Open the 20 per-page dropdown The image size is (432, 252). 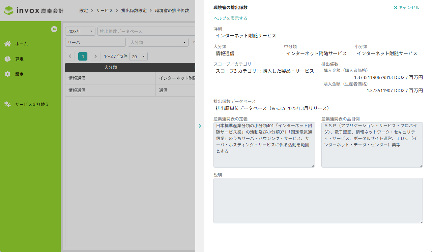tap(139, 57)
